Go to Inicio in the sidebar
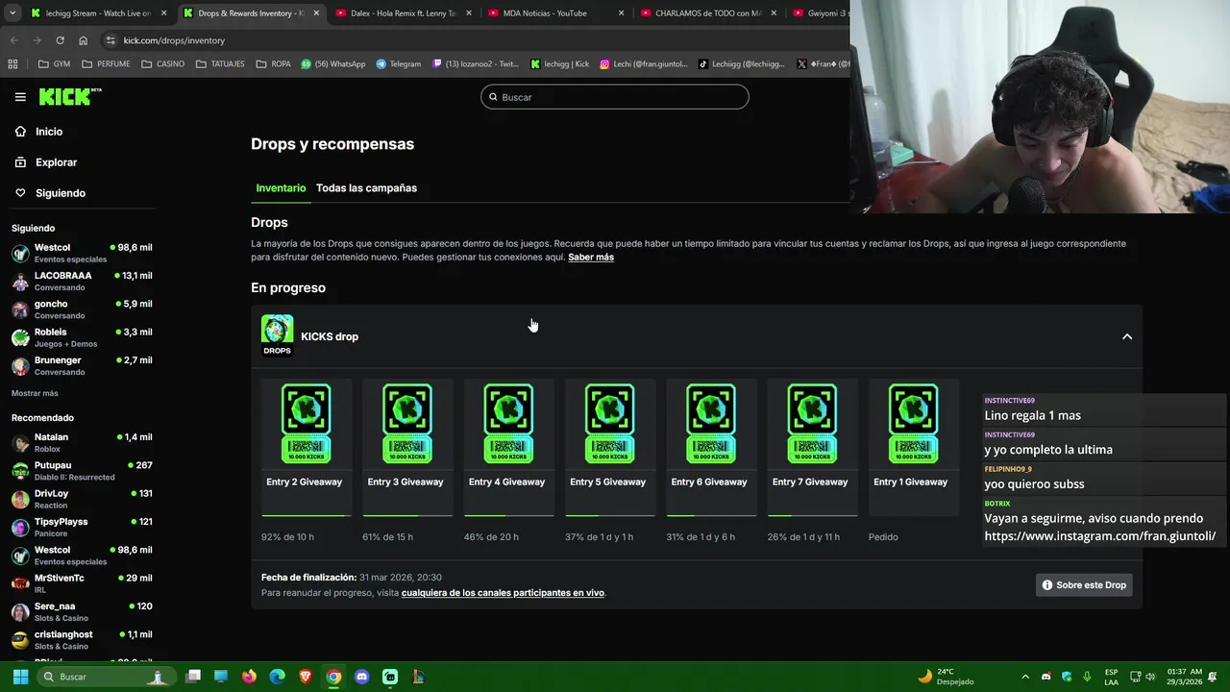 tap(49, 132)
